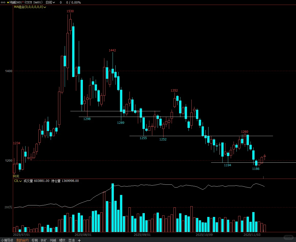Switch to the 纯碱 tab
The height and width of the screenshot is (242, 296).
coord(53,240)
